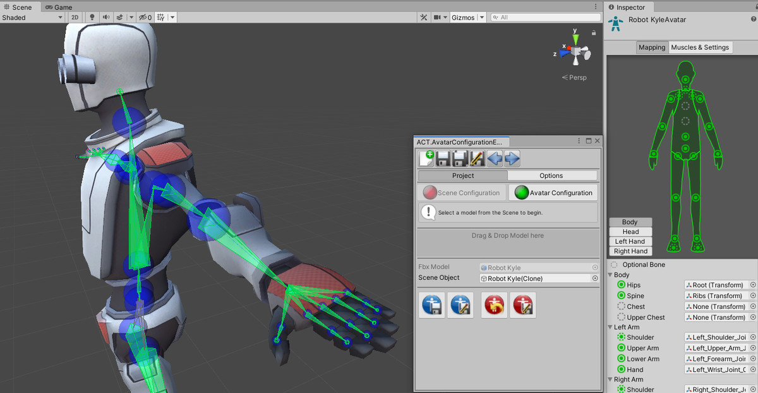This screenshot has width=758, height=393.
Task: Click the Head mapping button
Action: (630, 231)
